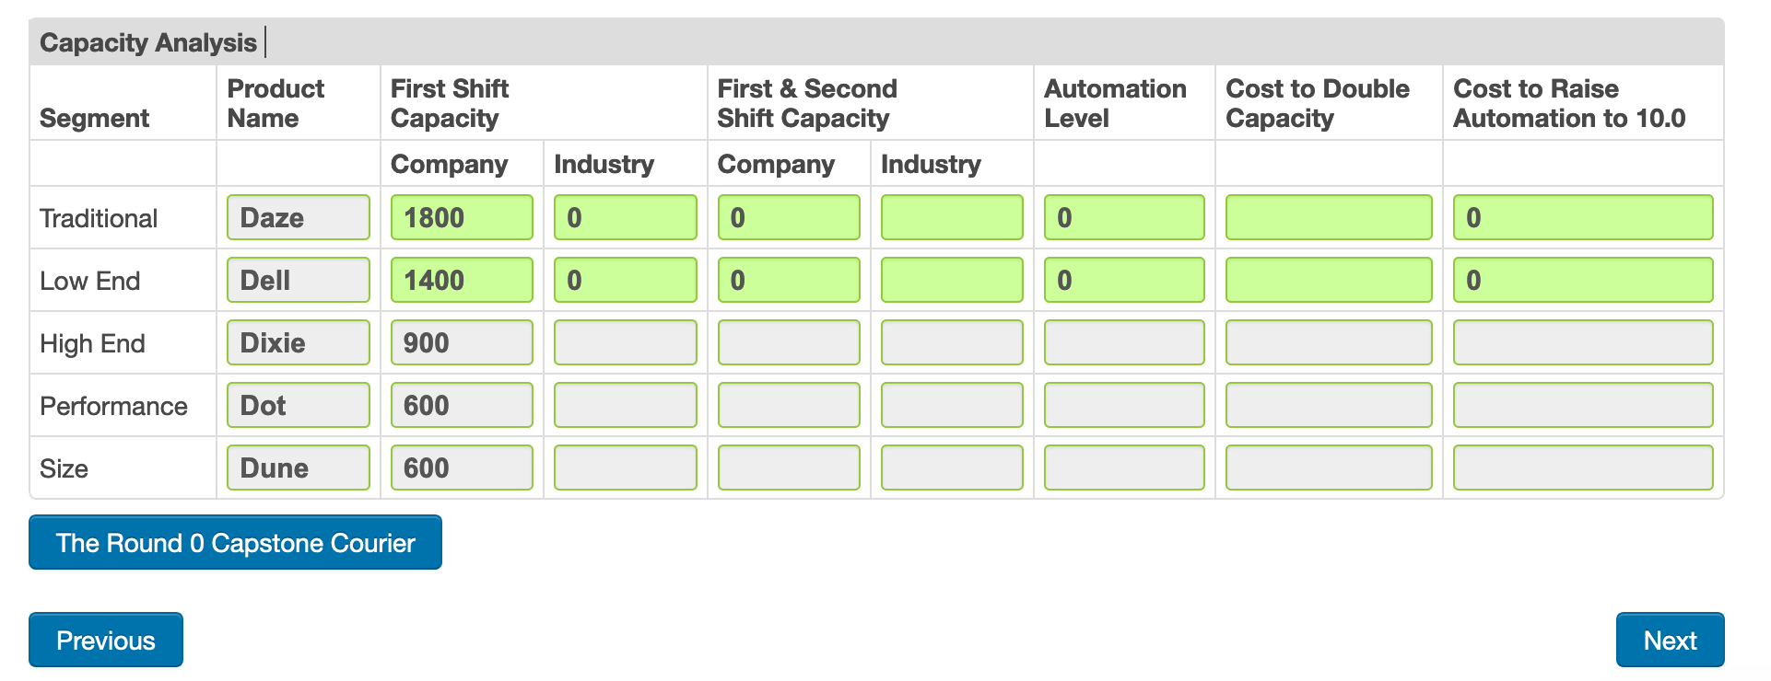This screenshot has height=681, width=1771.
Task: Click the Dixie product name field
Action: [x=297, y=342]
